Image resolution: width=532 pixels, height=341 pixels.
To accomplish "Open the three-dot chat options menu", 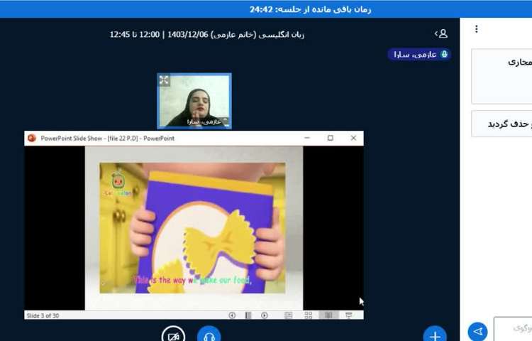I will (x=476, y=29).
